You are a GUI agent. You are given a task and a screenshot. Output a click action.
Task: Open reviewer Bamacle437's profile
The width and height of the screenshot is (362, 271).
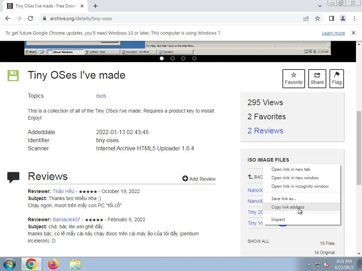click(x=66, y=219)
